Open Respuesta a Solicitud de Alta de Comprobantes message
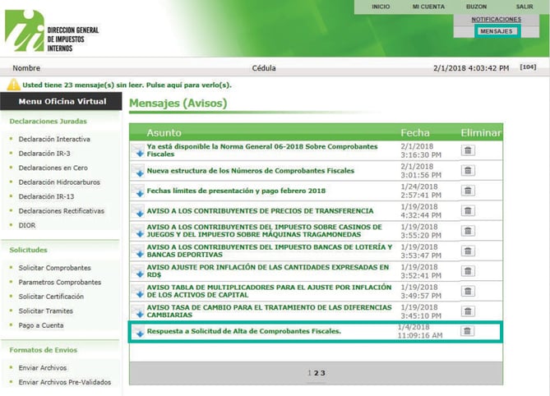550x396 pixels. coord(243,331)
